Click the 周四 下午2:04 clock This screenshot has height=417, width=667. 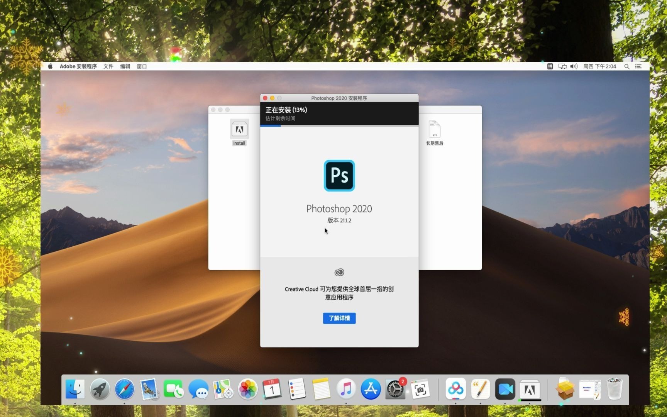(599, 66)
